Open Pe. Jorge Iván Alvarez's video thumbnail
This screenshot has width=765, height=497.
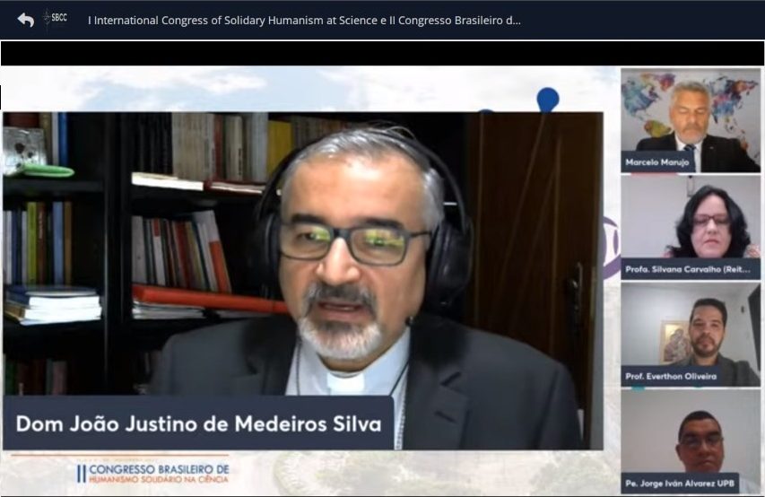pyautogui.click(x=691, y=441)
